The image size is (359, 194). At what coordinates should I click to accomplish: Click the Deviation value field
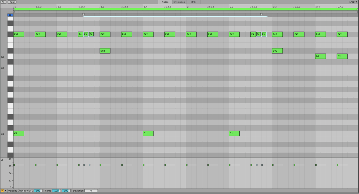pyautogui.click(x=91, y=191)
